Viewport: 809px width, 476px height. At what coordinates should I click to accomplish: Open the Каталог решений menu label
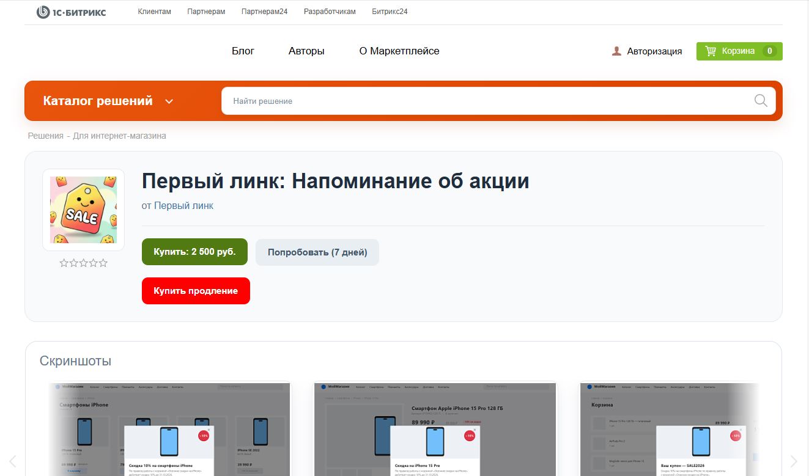pos(98,101)
